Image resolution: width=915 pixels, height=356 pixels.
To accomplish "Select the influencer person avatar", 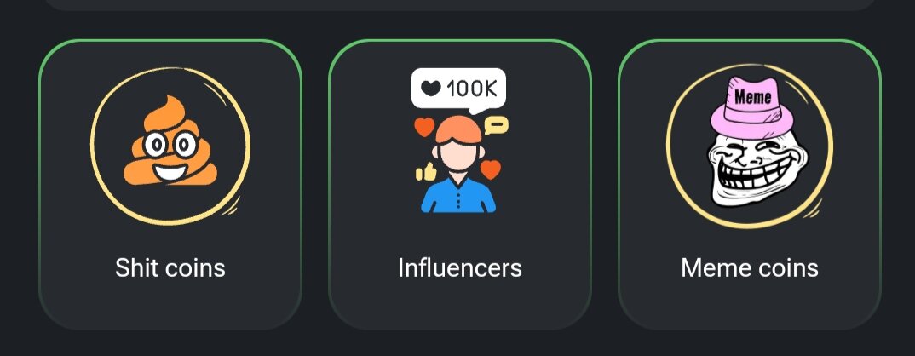I will coord(458,164).
